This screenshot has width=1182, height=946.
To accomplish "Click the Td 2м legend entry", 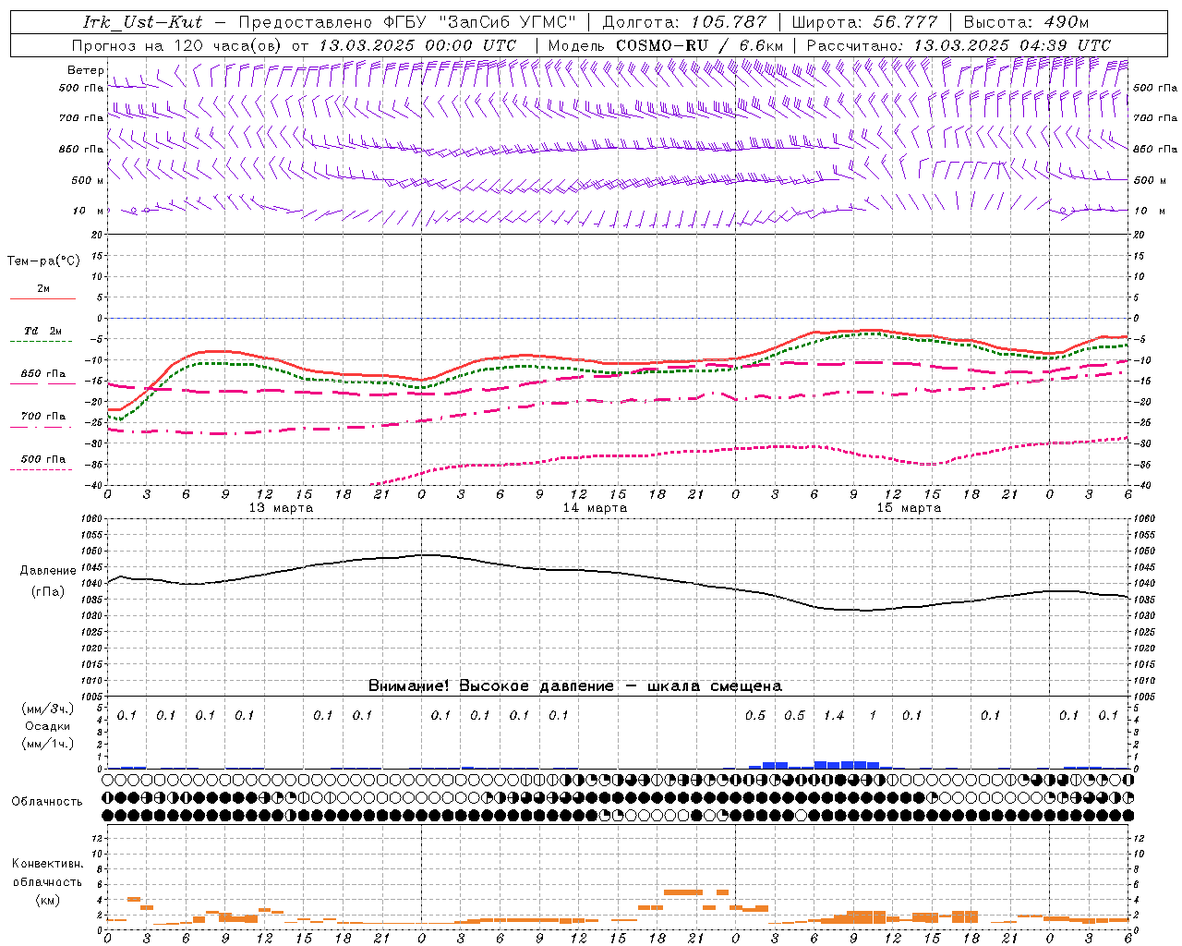I will (43, 331).
